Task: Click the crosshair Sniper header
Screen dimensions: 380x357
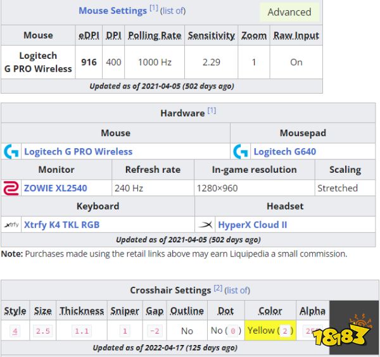Action: coord(125,311)
